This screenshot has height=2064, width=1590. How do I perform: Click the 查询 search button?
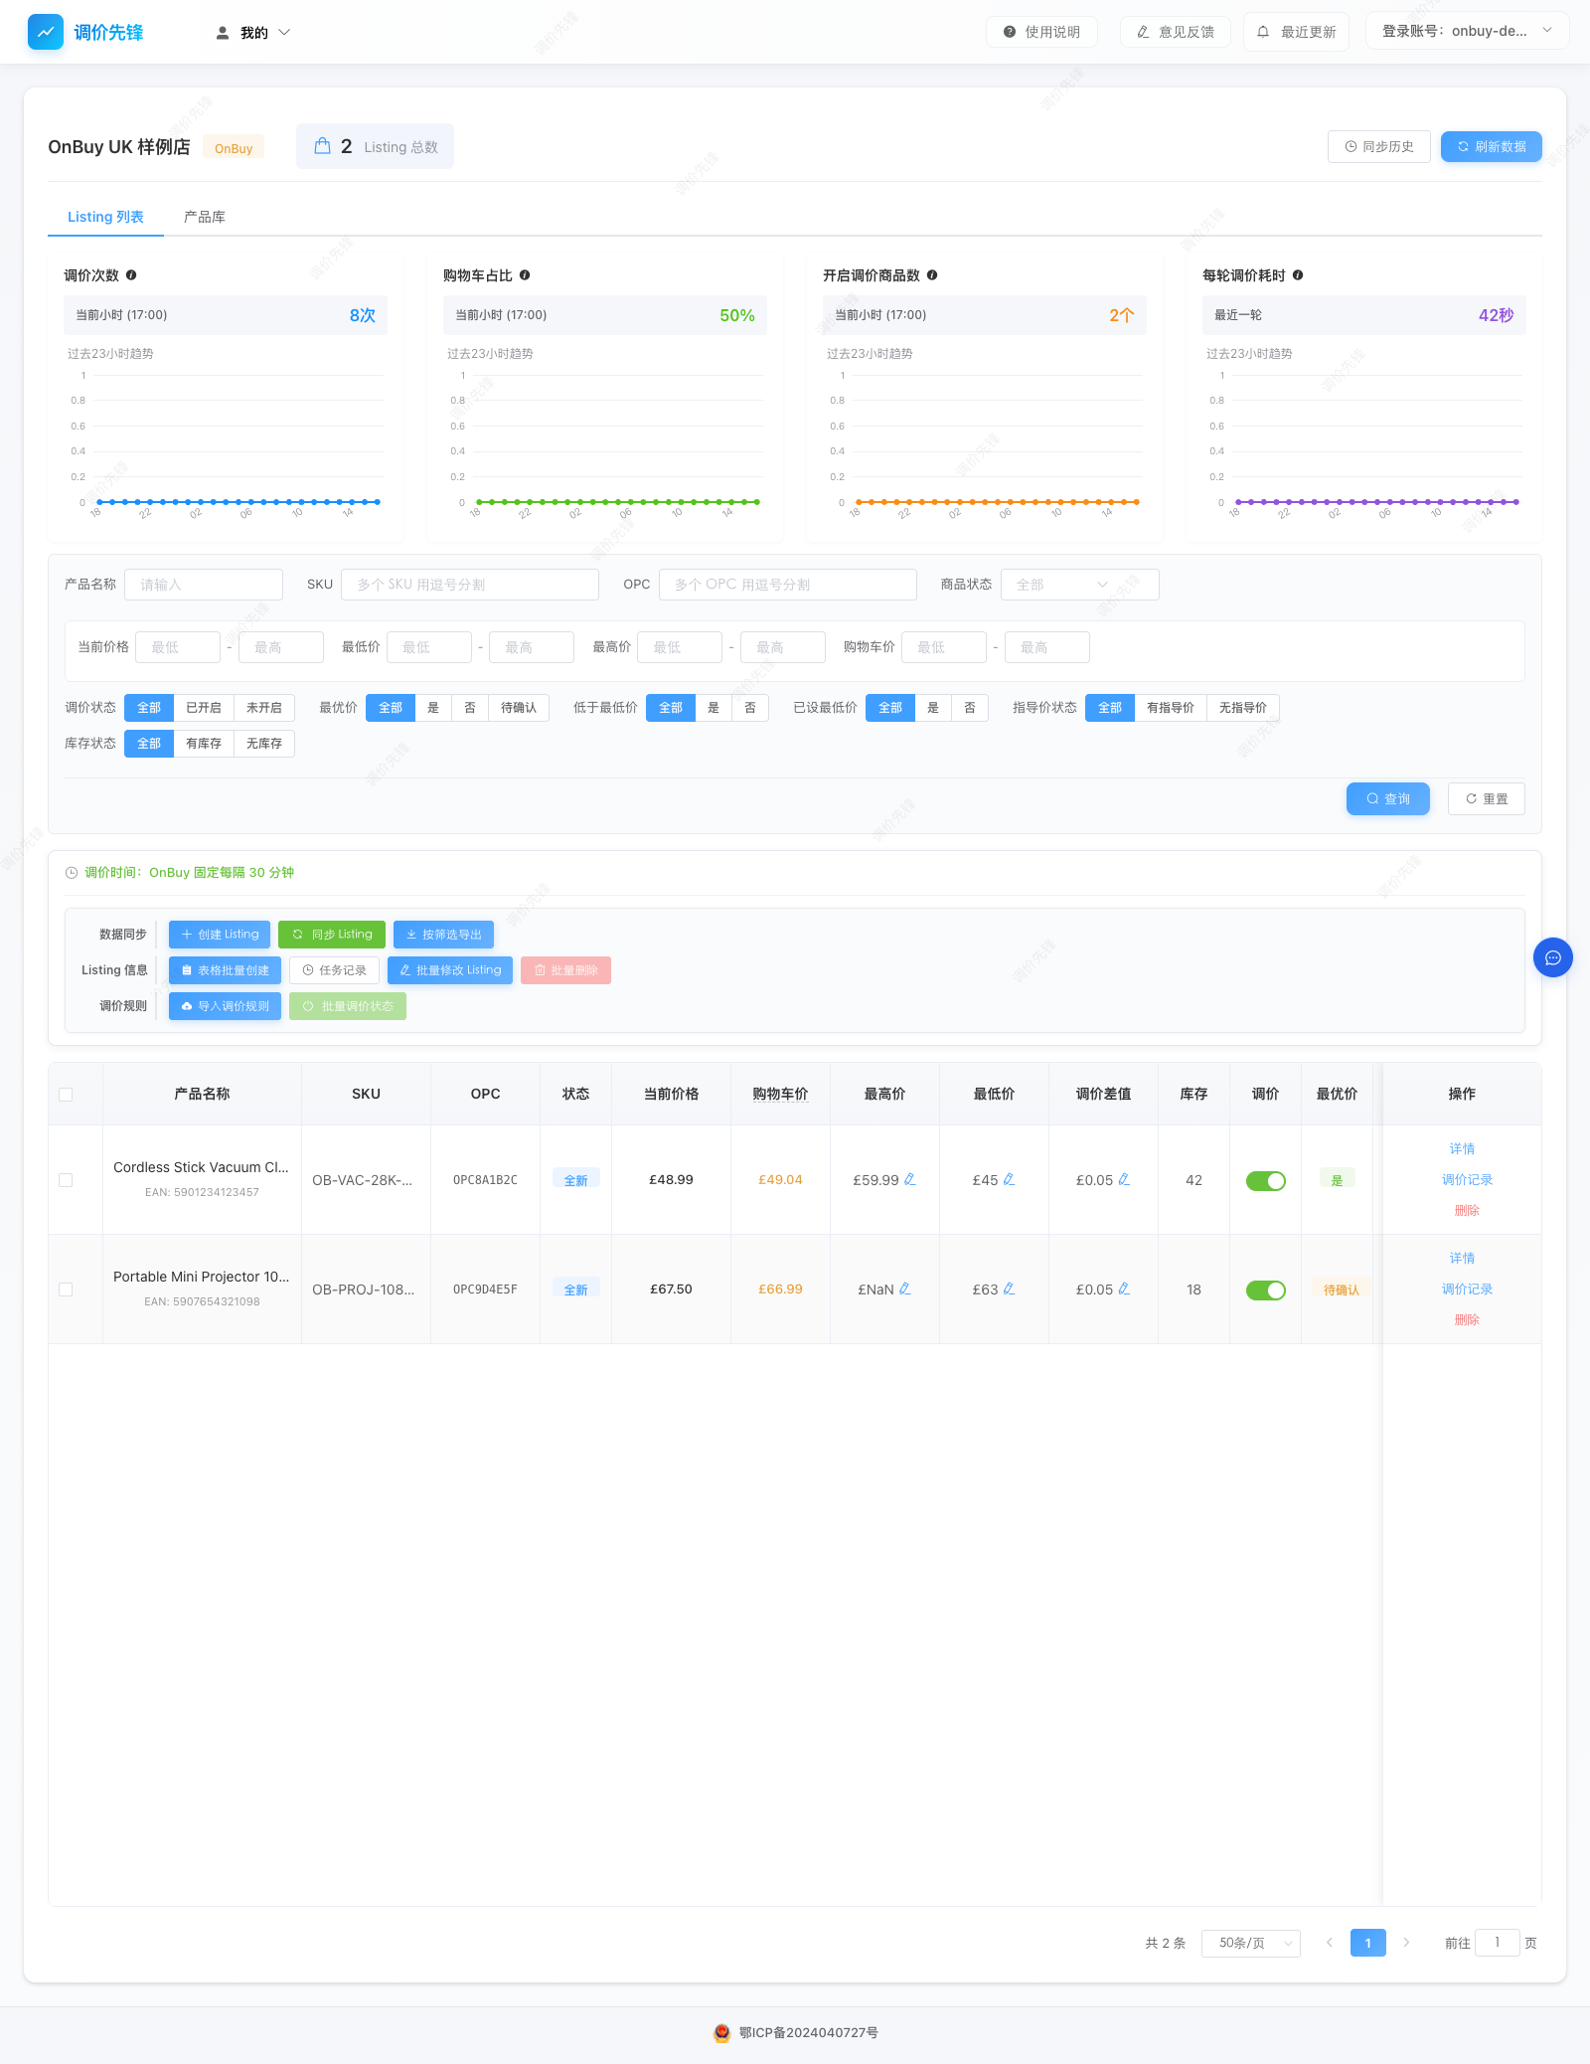click(1388, 798)
